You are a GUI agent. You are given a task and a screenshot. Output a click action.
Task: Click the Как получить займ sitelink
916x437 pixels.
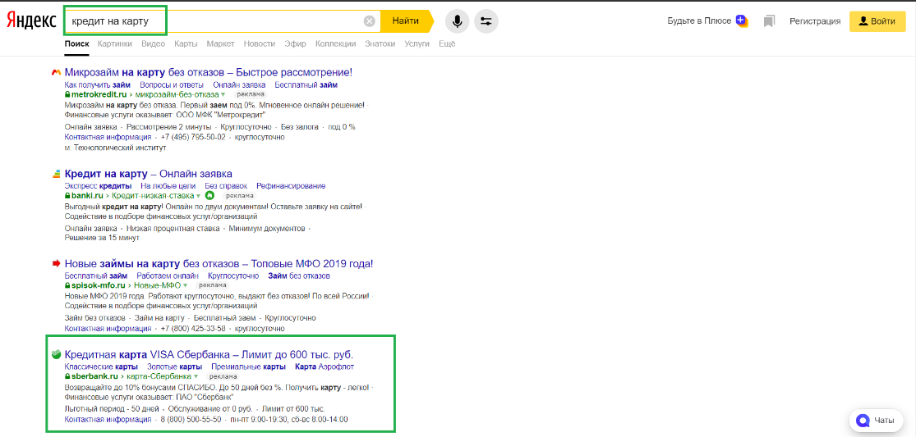click(x=98, y=85)
